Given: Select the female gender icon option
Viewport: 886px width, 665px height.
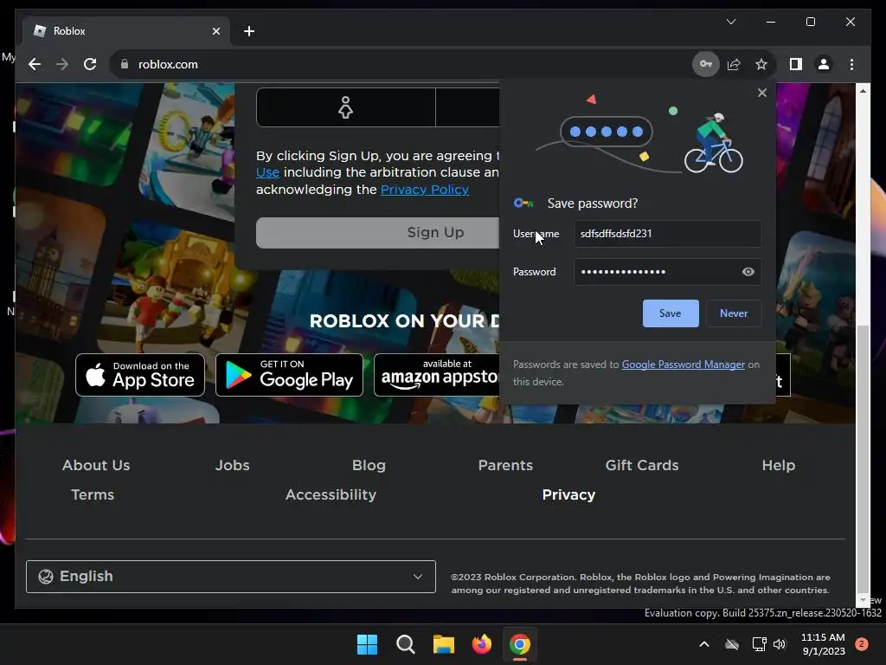Looking at the screenshot, I should (345, 107).
